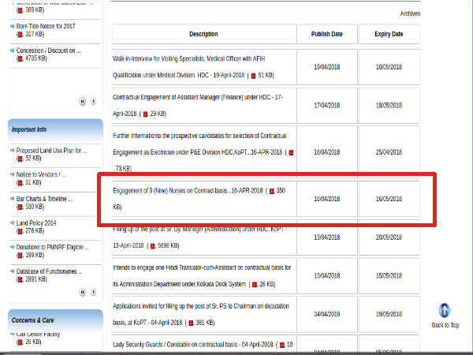Open Concession / Discount on ... link
The height and width of the screenshot is (355, 473).
48,50
